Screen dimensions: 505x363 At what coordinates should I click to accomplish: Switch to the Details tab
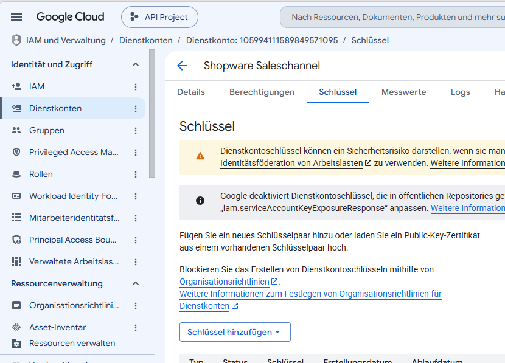pyautogui.click(x=190, y=92)
